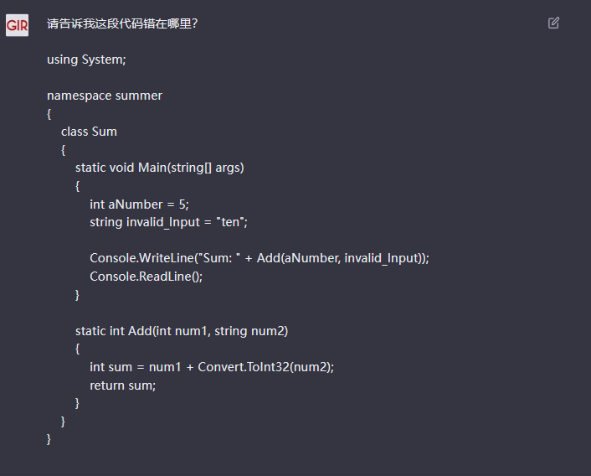Click 'static int Add' method signature start
591x476 pixels.
tap(112, 331)
